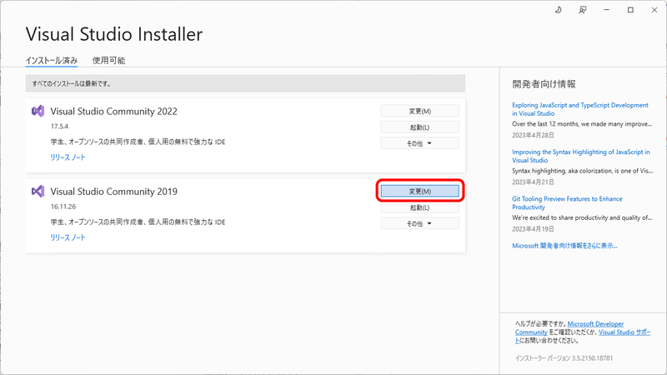Click the Visual Studio Community 2019 title text

pos(113,192)
